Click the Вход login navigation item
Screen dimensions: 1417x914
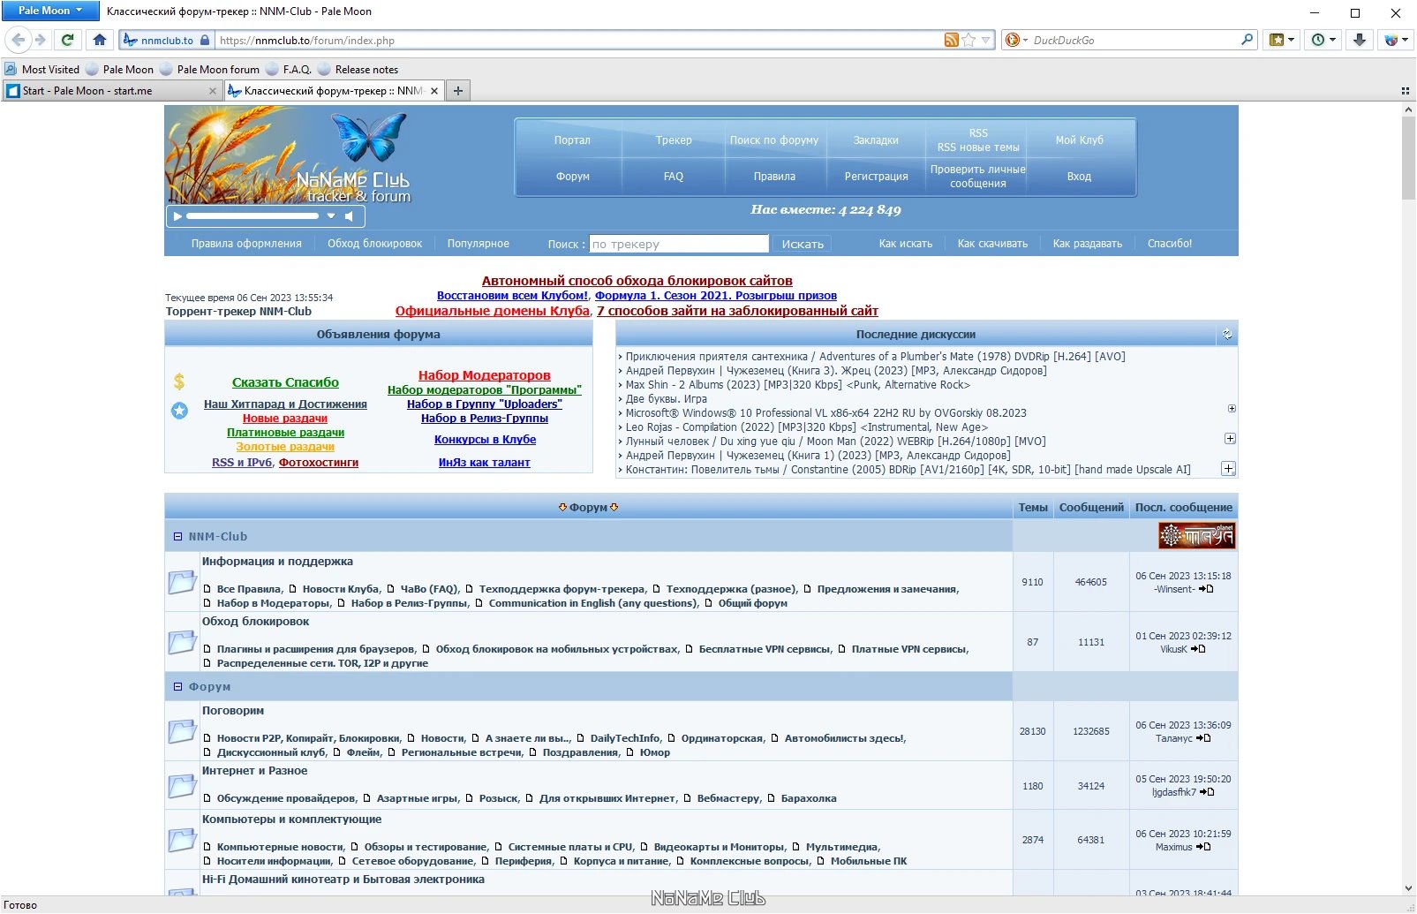(x=1079, y=176)
